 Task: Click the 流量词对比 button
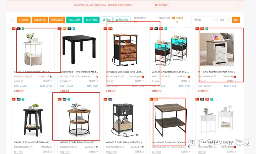pos(40,20)
